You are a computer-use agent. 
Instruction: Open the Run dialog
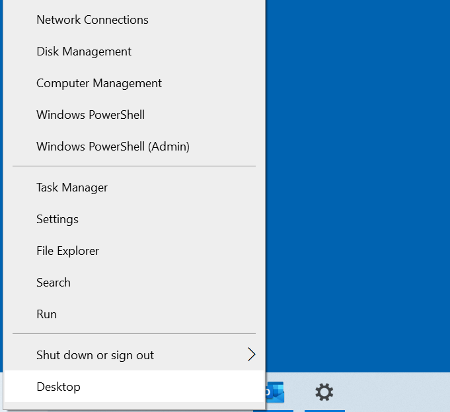pos(47,314)
